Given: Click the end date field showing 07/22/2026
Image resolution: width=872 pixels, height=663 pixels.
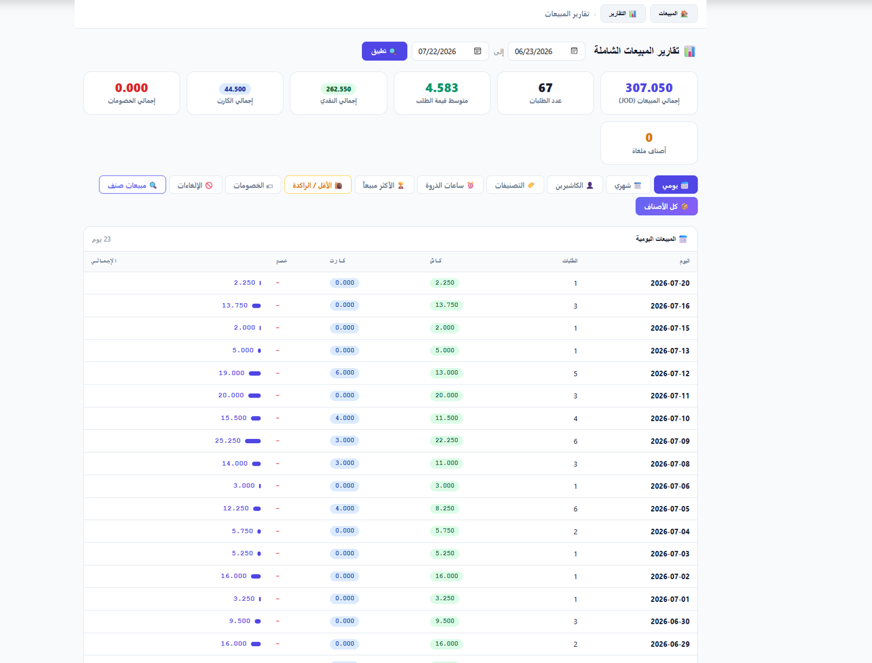Looking at the screenshot, I should (x=450, y=51).
